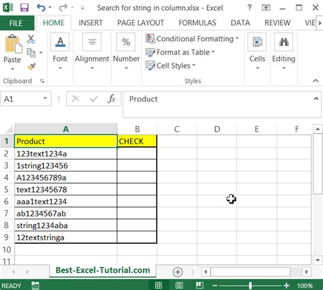
Task: Open the Name Box dropdown arrow
Action: [45, 99]
